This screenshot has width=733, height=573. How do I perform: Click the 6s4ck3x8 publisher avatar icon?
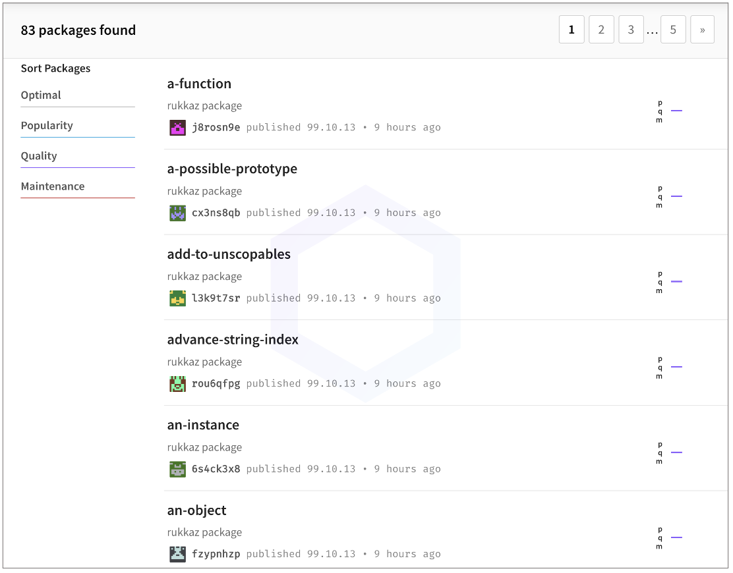click(x=177, y=469)
